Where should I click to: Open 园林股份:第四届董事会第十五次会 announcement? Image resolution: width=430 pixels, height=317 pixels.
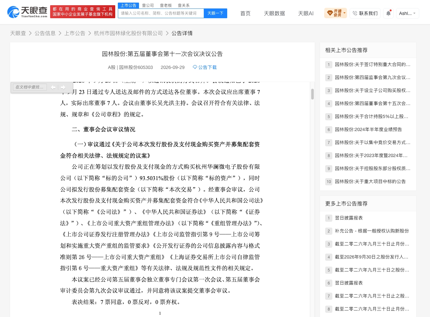pyautogui.click(x=373, y=103)
